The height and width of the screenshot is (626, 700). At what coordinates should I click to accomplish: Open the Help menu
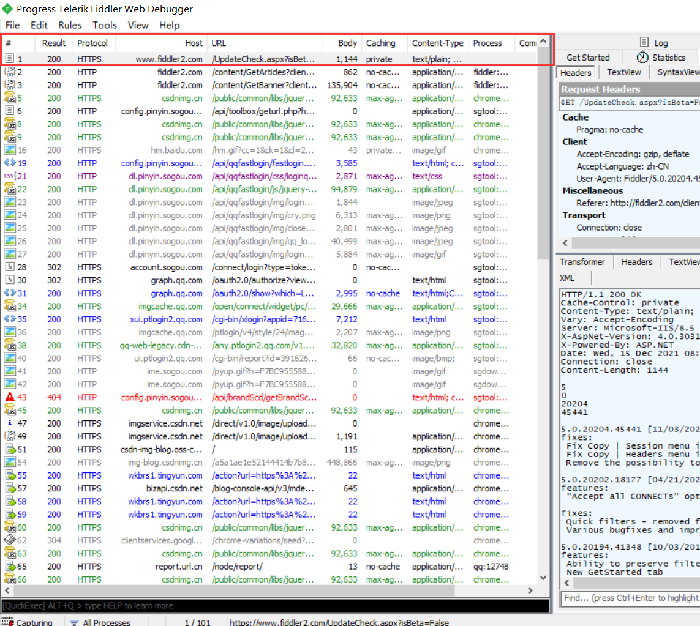click(169, 25)
